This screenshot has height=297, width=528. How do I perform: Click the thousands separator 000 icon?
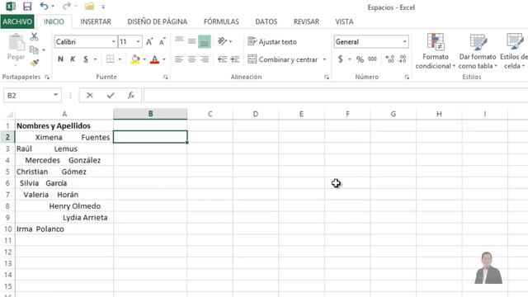click(372, 59)
